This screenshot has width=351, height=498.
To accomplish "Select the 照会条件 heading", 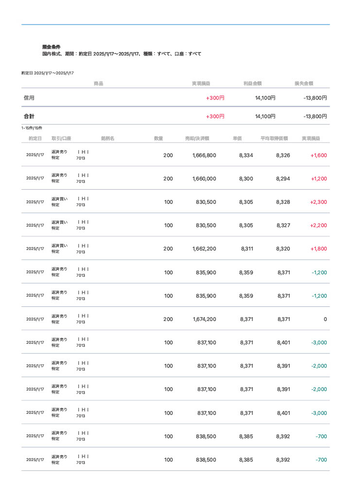I will (x=52, y=47).
